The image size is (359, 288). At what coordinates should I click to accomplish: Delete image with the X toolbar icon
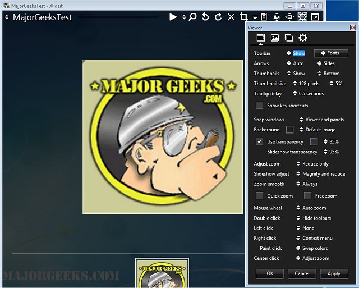tap(231, 17)
